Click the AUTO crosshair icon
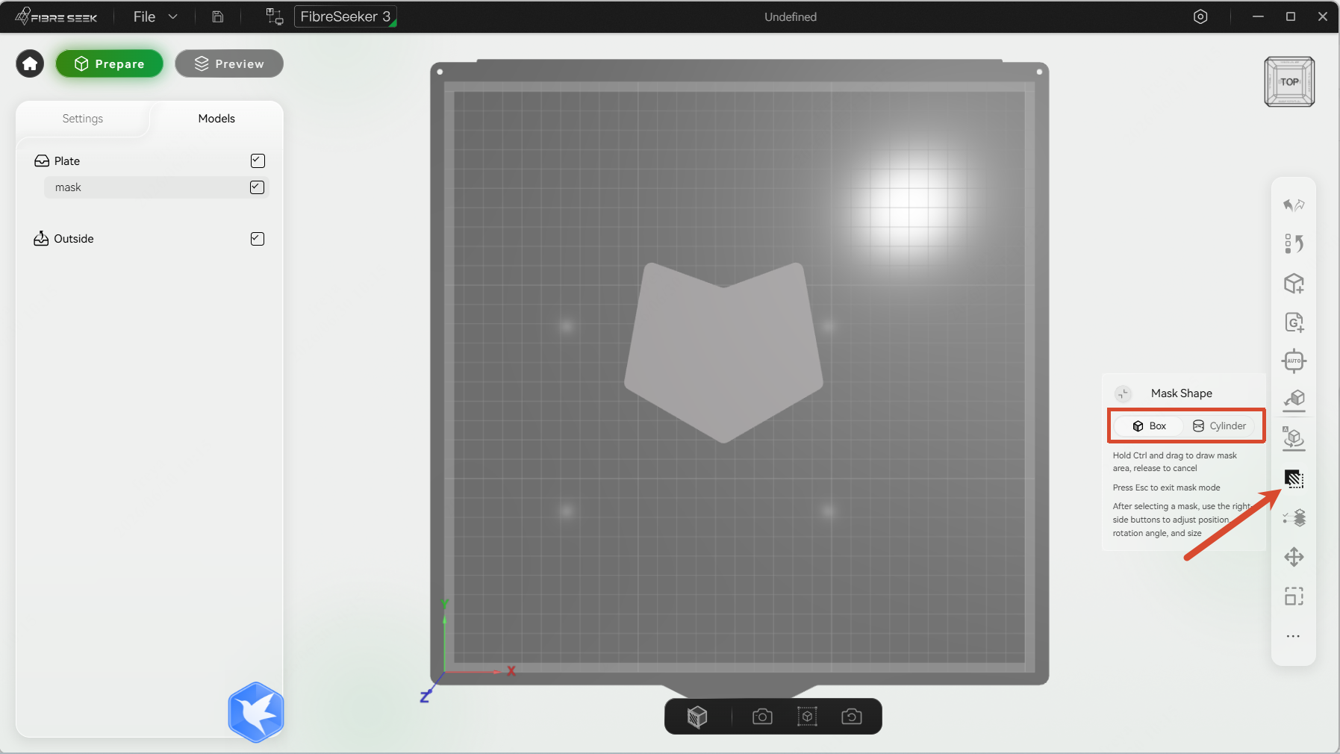Screen dimensions: 1340x754 (1294, 361)
